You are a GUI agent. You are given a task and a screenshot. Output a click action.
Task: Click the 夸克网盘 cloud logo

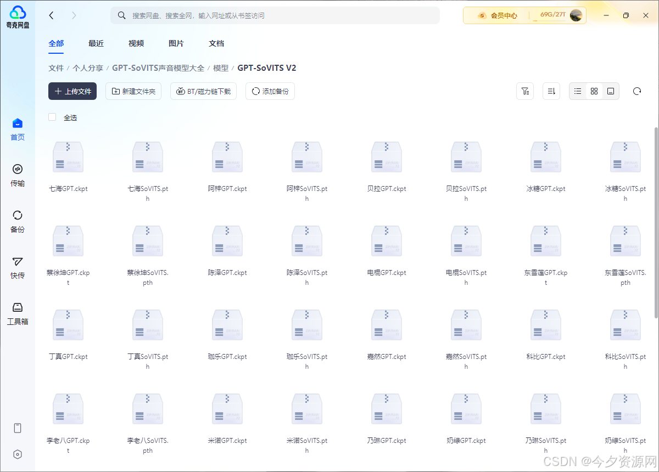[x=18, y=13]
